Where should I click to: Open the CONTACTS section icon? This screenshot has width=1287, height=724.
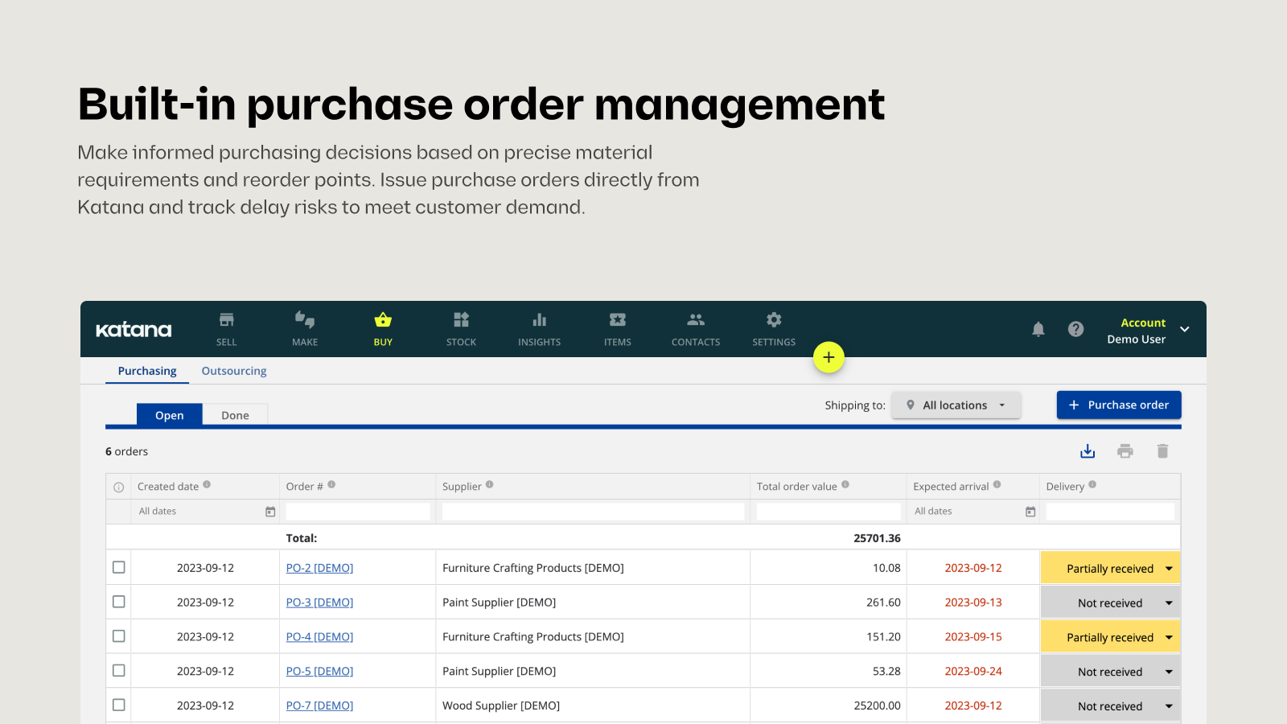pos(695,319)
